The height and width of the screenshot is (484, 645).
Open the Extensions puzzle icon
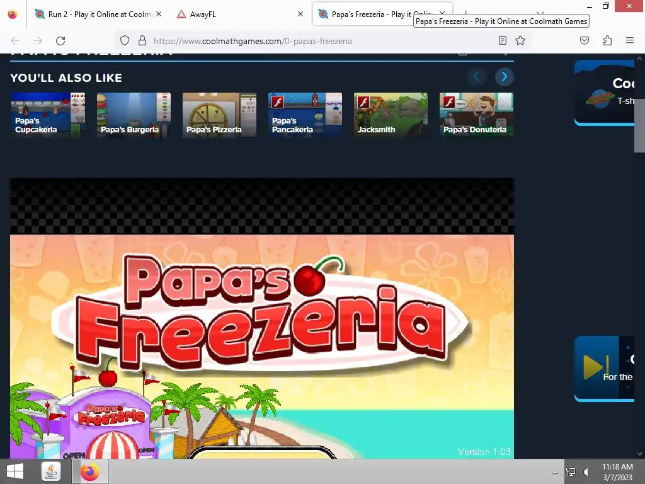coord(607,41)
